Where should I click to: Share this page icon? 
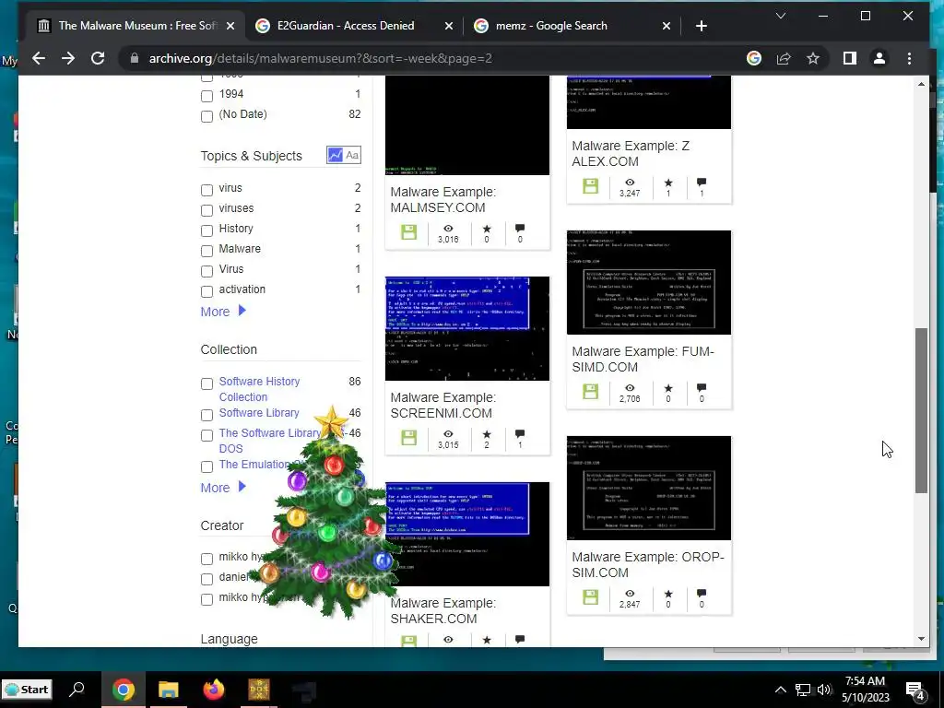point(784,58)
